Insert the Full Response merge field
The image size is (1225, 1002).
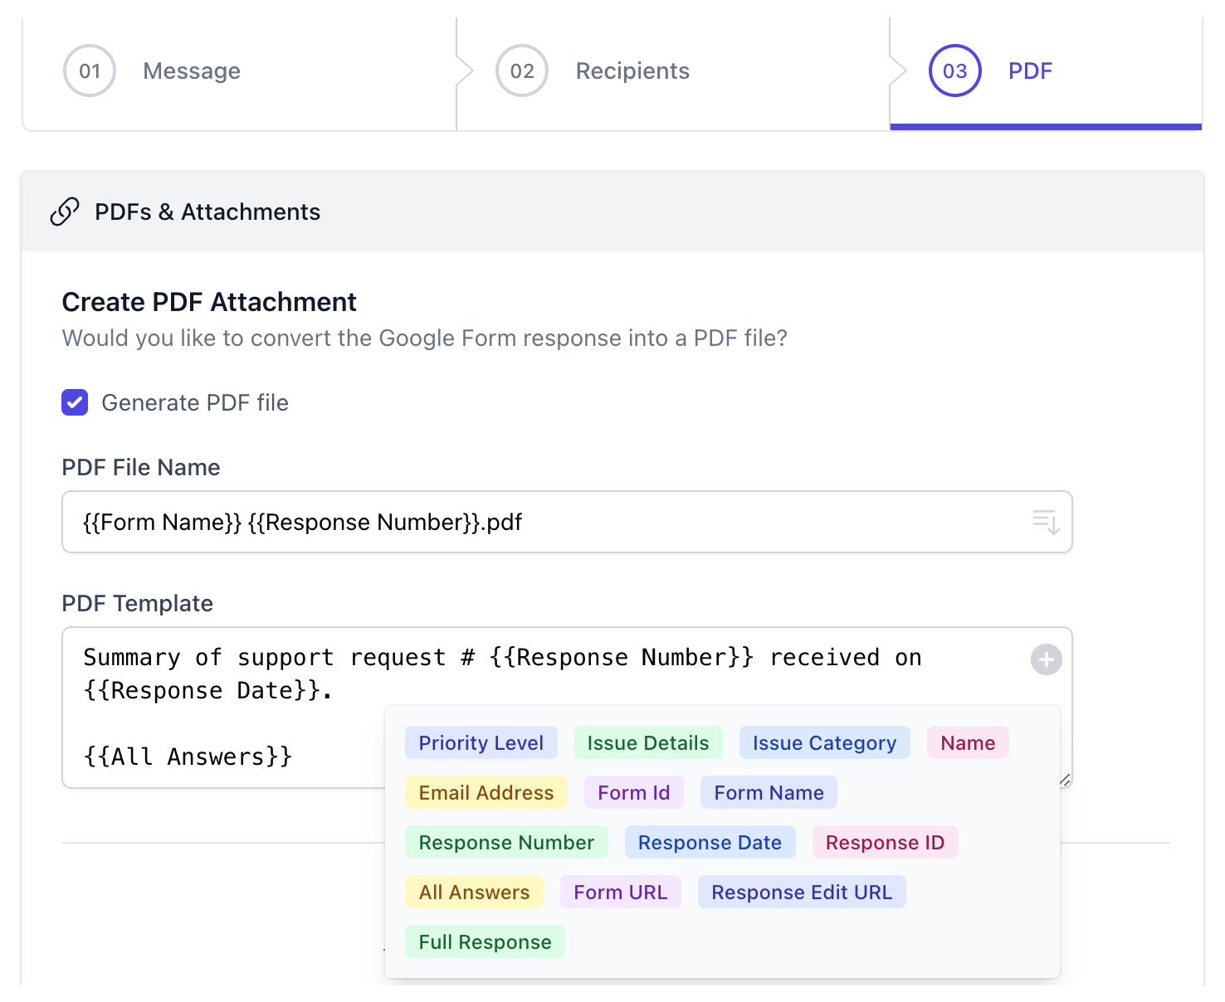485,941
